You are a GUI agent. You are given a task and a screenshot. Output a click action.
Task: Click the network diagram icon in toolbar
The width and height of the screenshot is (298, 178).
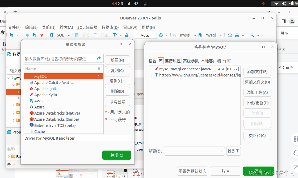[237, 35]
